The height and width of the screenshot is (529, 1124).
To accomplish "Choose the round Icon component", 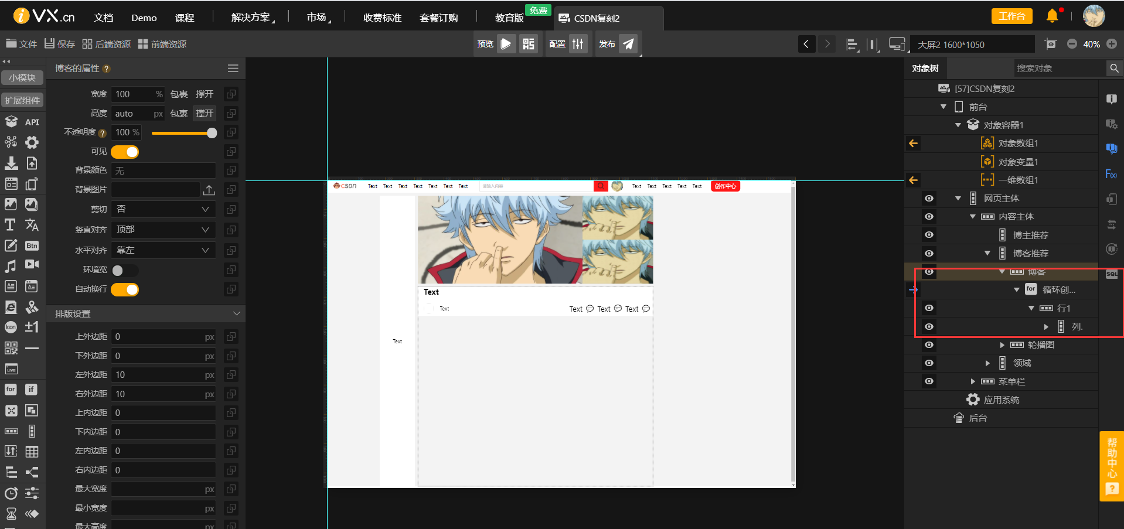I will [x=11, y=327].
